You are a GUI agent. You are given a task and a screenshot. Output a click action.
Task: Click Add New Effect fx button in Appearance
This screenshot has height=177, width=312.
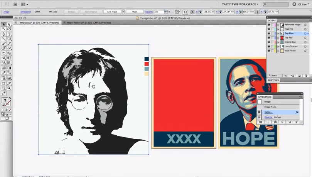click(275, 122)
